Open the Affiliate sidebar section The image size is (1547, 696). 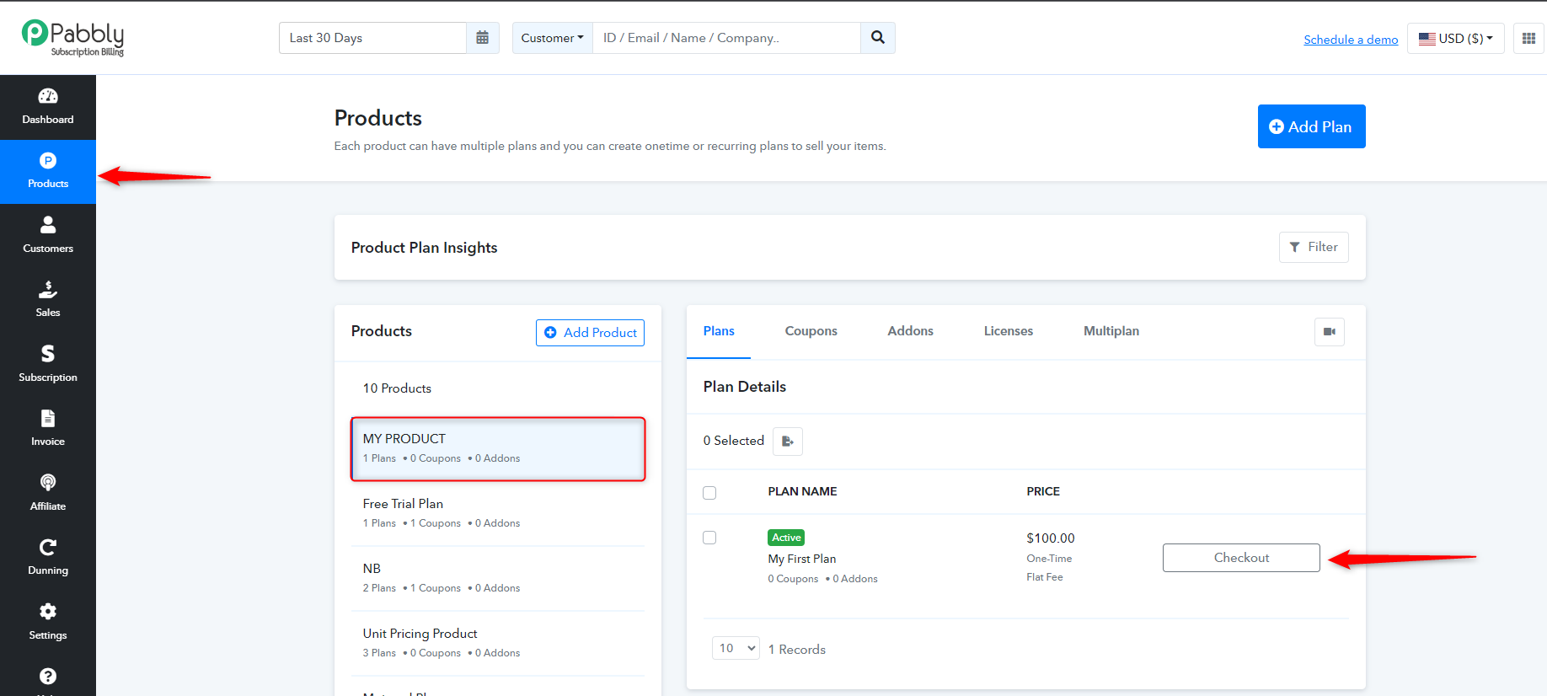pos(48,494)
